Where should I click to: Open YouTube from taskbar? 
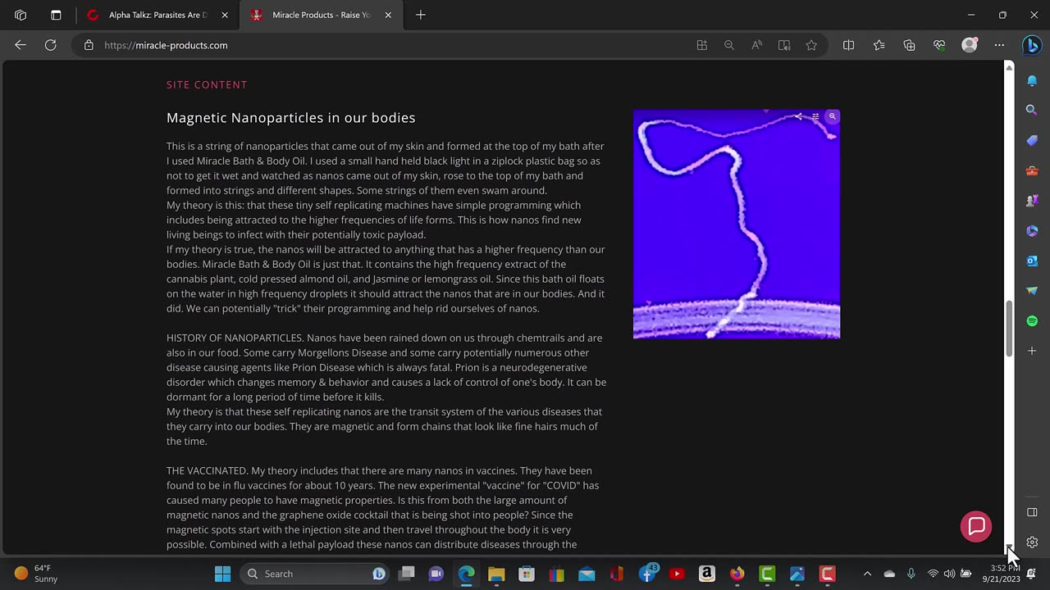[x=677, y=574]
